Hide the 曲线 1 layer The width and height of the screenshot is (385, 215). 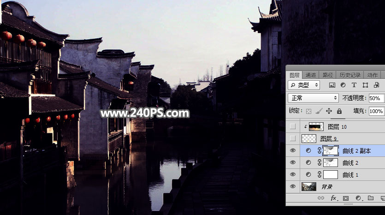[292, 174]
